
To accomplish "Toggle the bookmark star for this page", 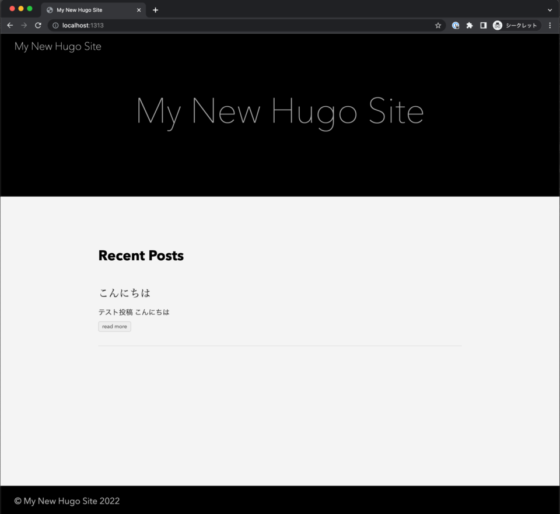I will (437, 25).
